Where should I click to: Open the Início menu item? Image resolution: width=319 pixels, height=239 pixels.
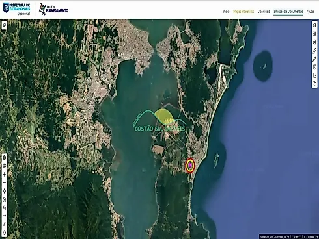(x=226, y=12)
